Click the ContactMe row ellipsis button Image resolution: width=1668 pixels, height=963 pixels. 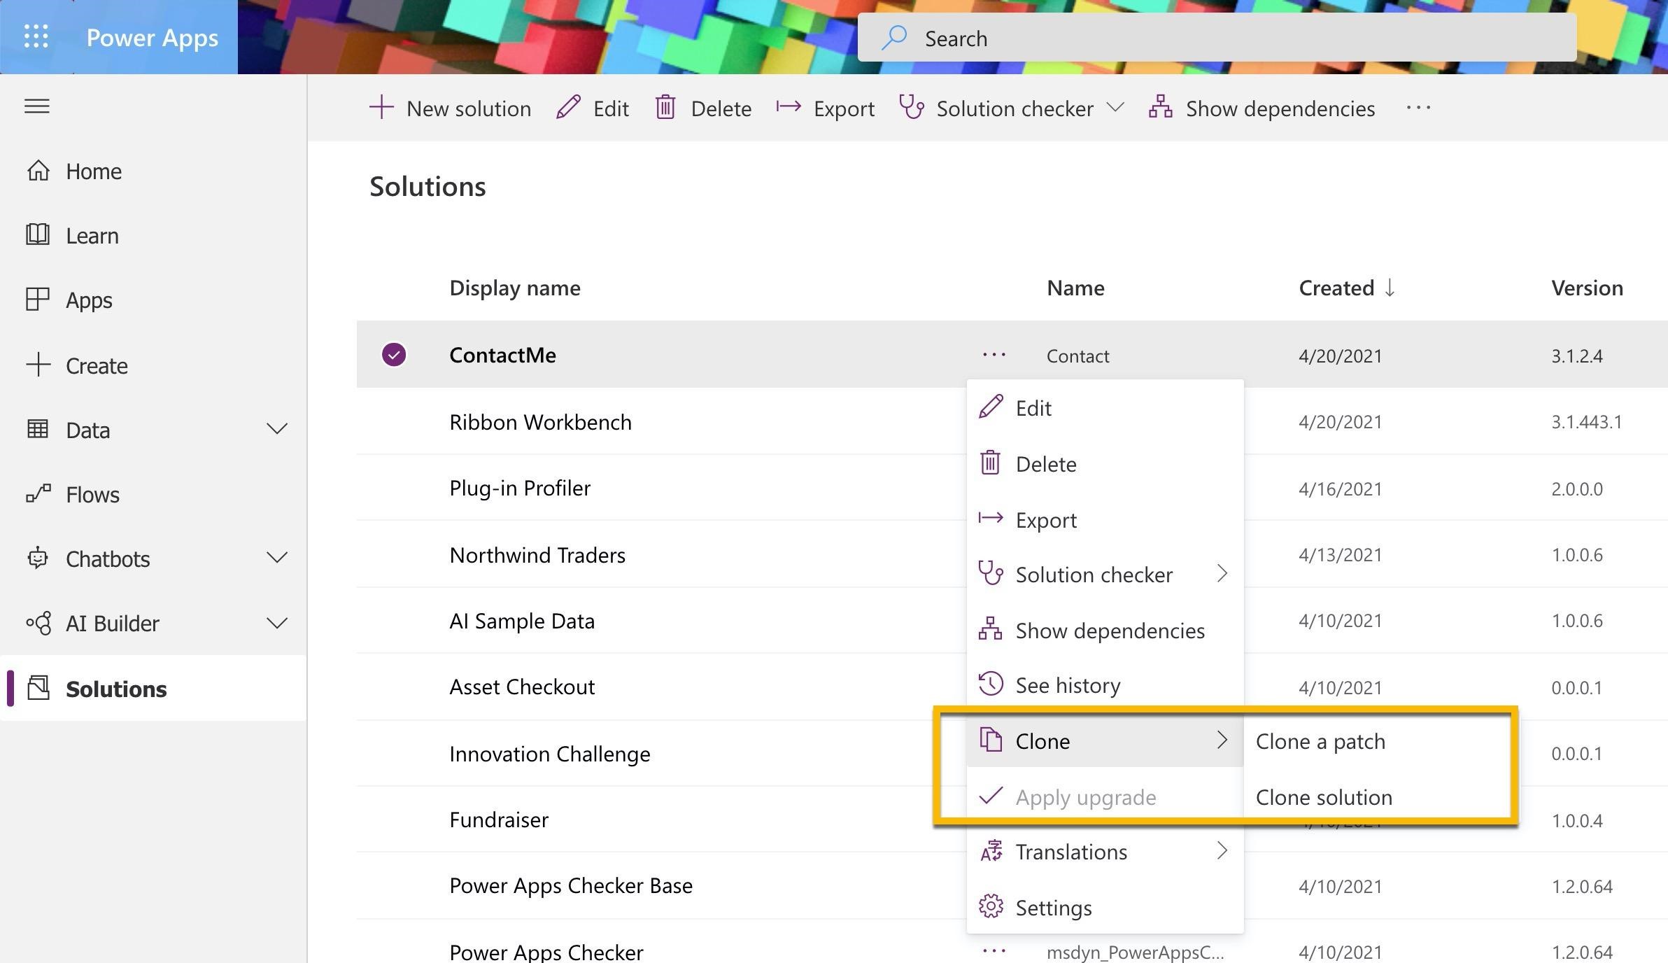[x=994, y=355]
